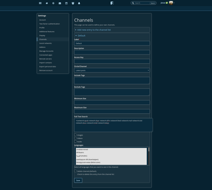Open the Circle/Channel dropdown showing Latest posts
Screen dimensions: 212x190
(x=112, y=70)
